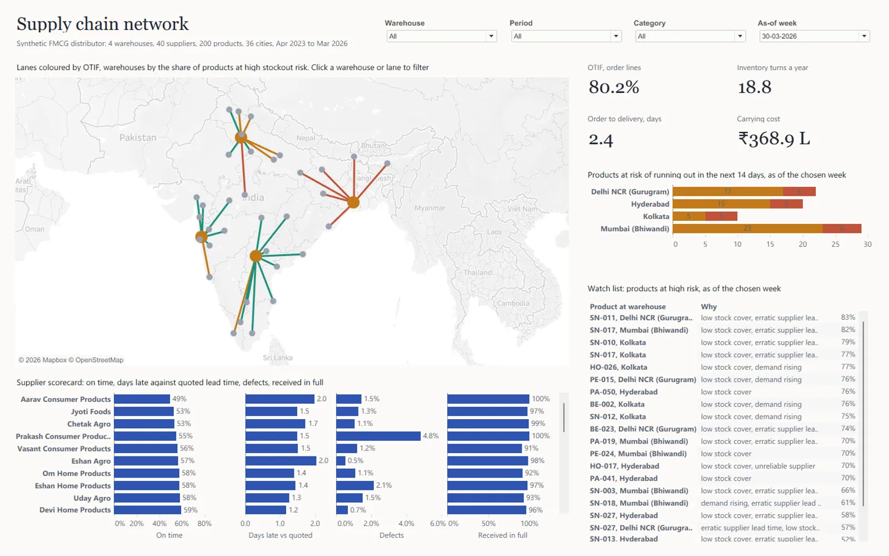Image resolution: width=889 pixels, height=556 pixels.
Task: Click the 'Why' column header in watch list
Action: [709, 306]
